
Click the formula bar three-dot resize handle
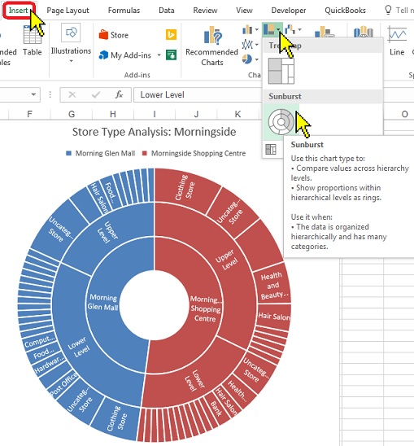point(50,94)
